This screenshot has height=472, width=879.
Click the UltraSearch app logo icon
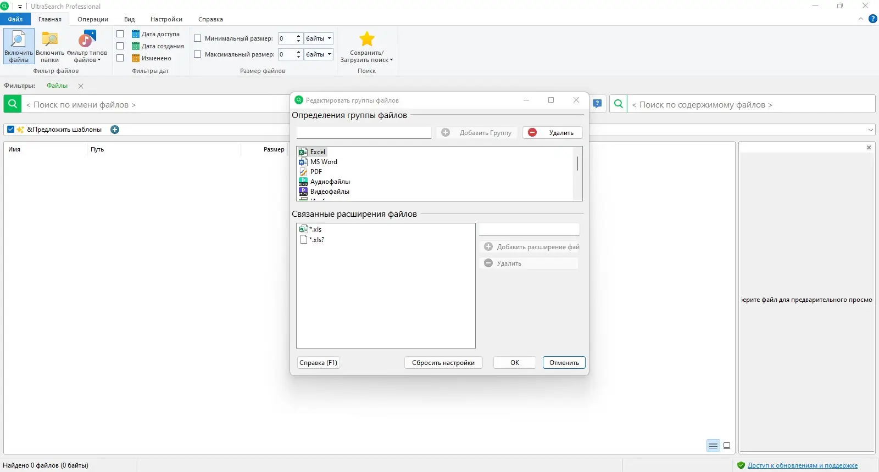click(4, 6)
